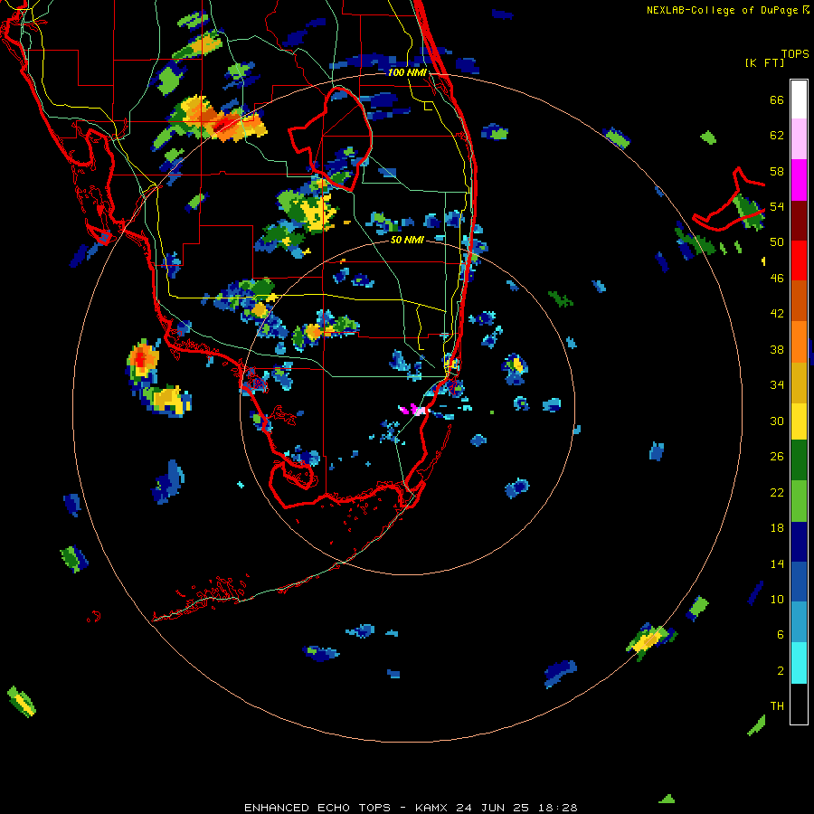Select the magenta swatch in the color scale
This screenshot has width=814, height=814.
tap(799, 180)
